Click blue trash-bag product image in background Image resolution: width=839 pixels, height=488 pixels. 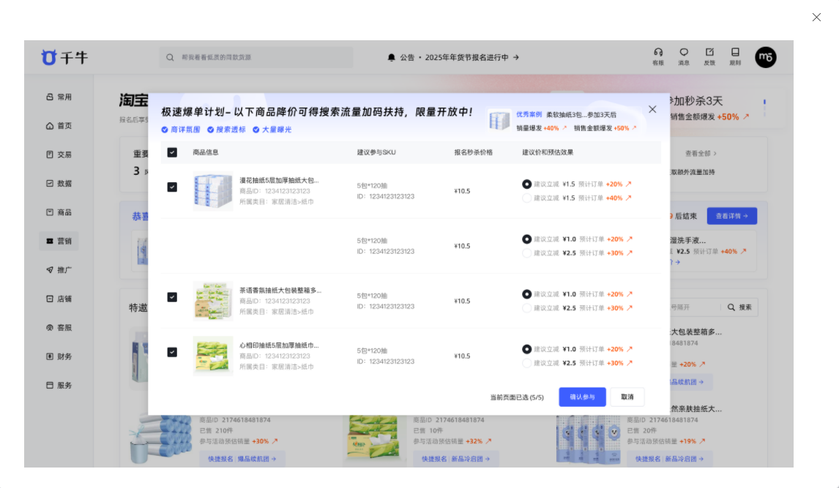pyautogui.click(x=161, y=439)
